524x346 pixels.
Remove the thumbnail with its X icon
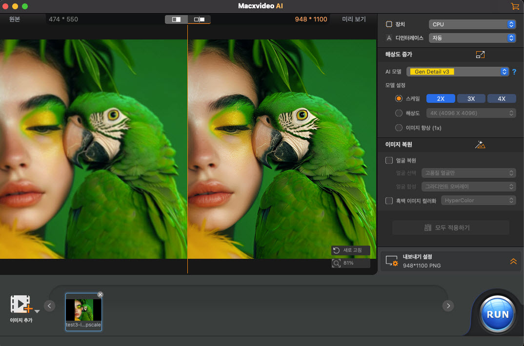(x=100, y=294)
